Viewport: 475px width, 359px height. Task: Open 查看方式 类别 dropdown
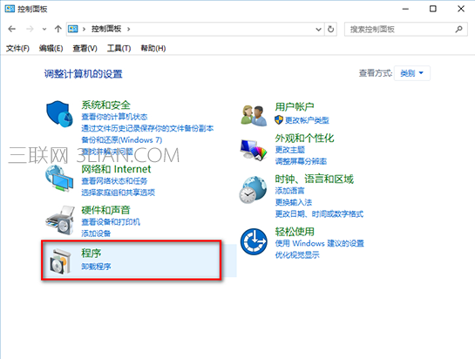point(411,73)
